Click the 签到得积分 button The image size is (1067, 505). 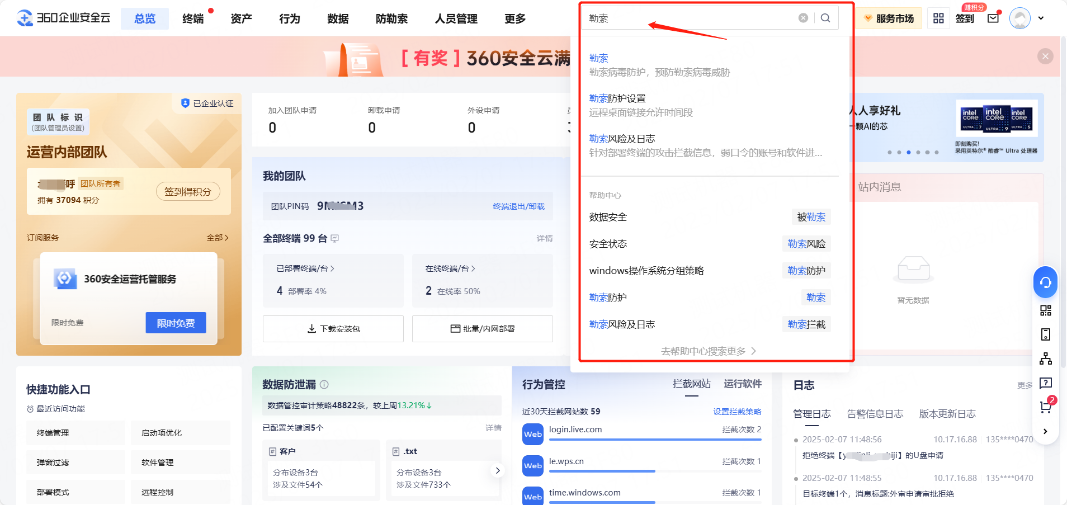pyautogui.click(x=188, y=191)
